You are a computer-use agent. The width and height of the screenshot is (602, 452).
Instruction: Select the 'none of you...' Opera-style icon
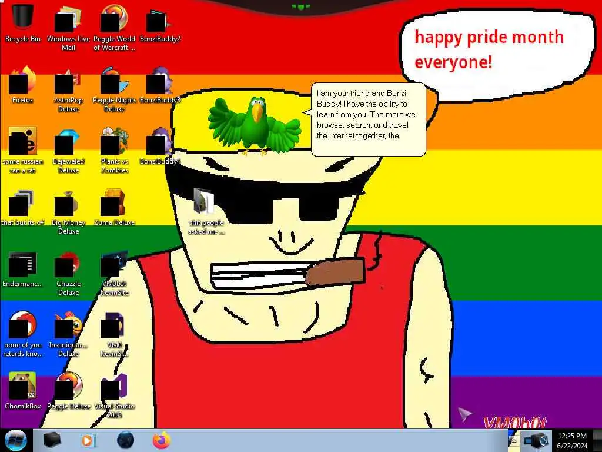click(x=23, y=334)
